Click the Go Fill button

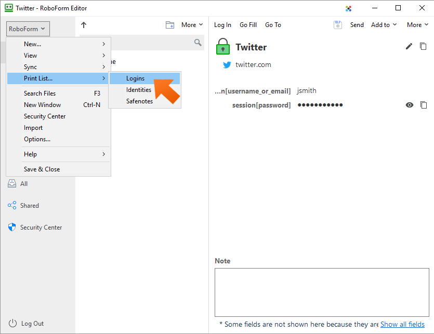tap(248, 25)
